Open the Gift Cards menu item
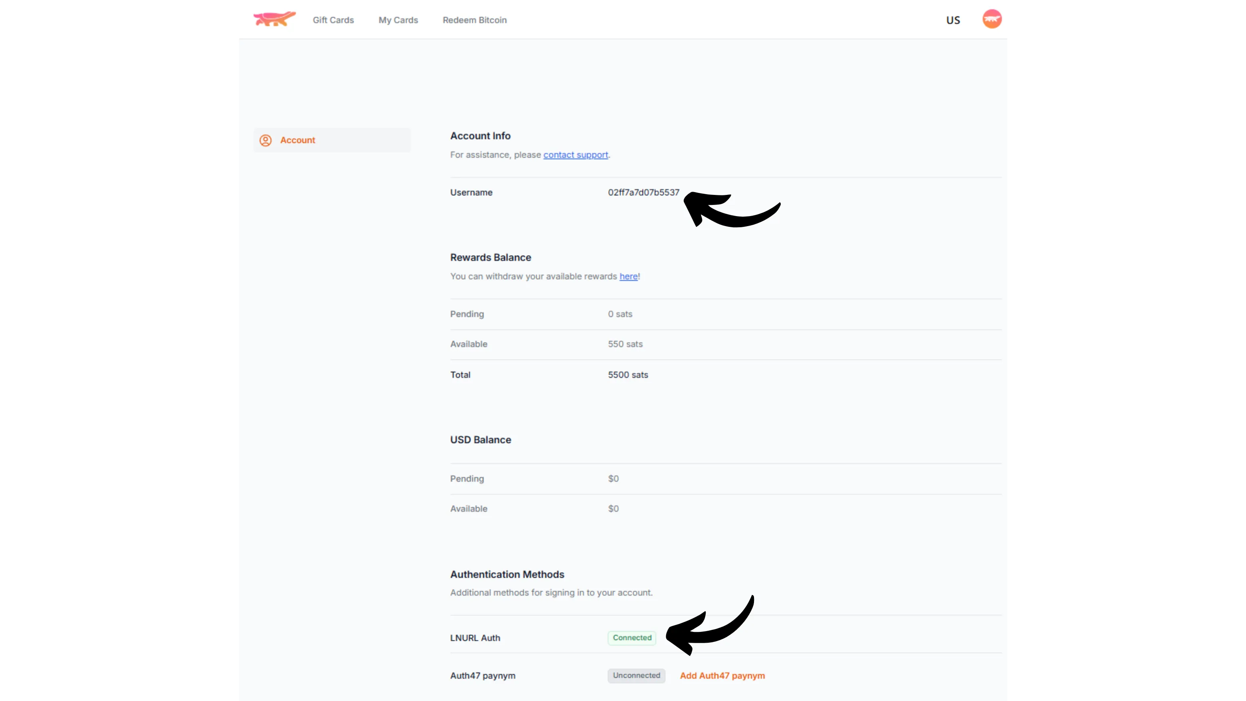This screenshot has width=1246, height=701. coord(333,20)
